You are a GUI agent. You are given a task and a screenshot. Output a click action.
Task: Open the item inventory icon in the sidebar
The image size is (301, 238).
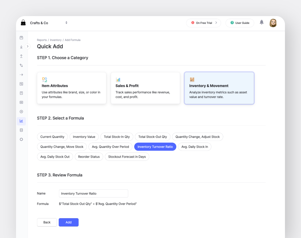21,38
